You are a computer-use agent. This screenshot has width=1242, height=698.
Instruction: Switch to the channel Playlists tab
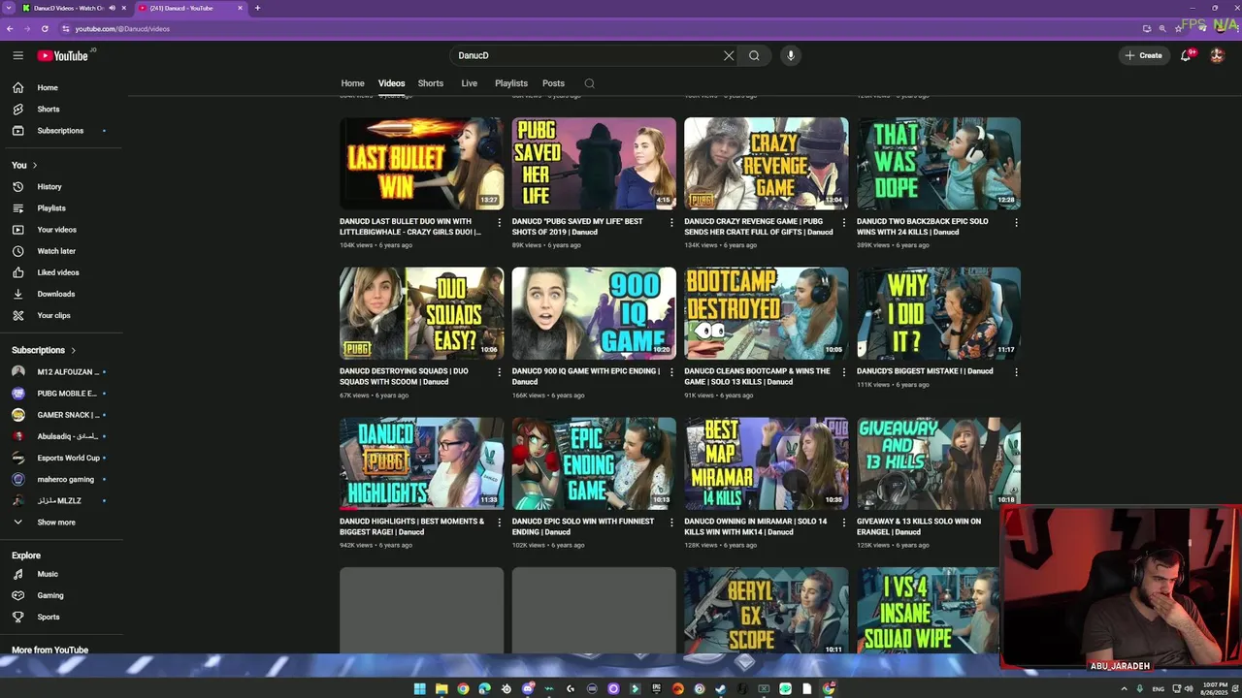511,83
